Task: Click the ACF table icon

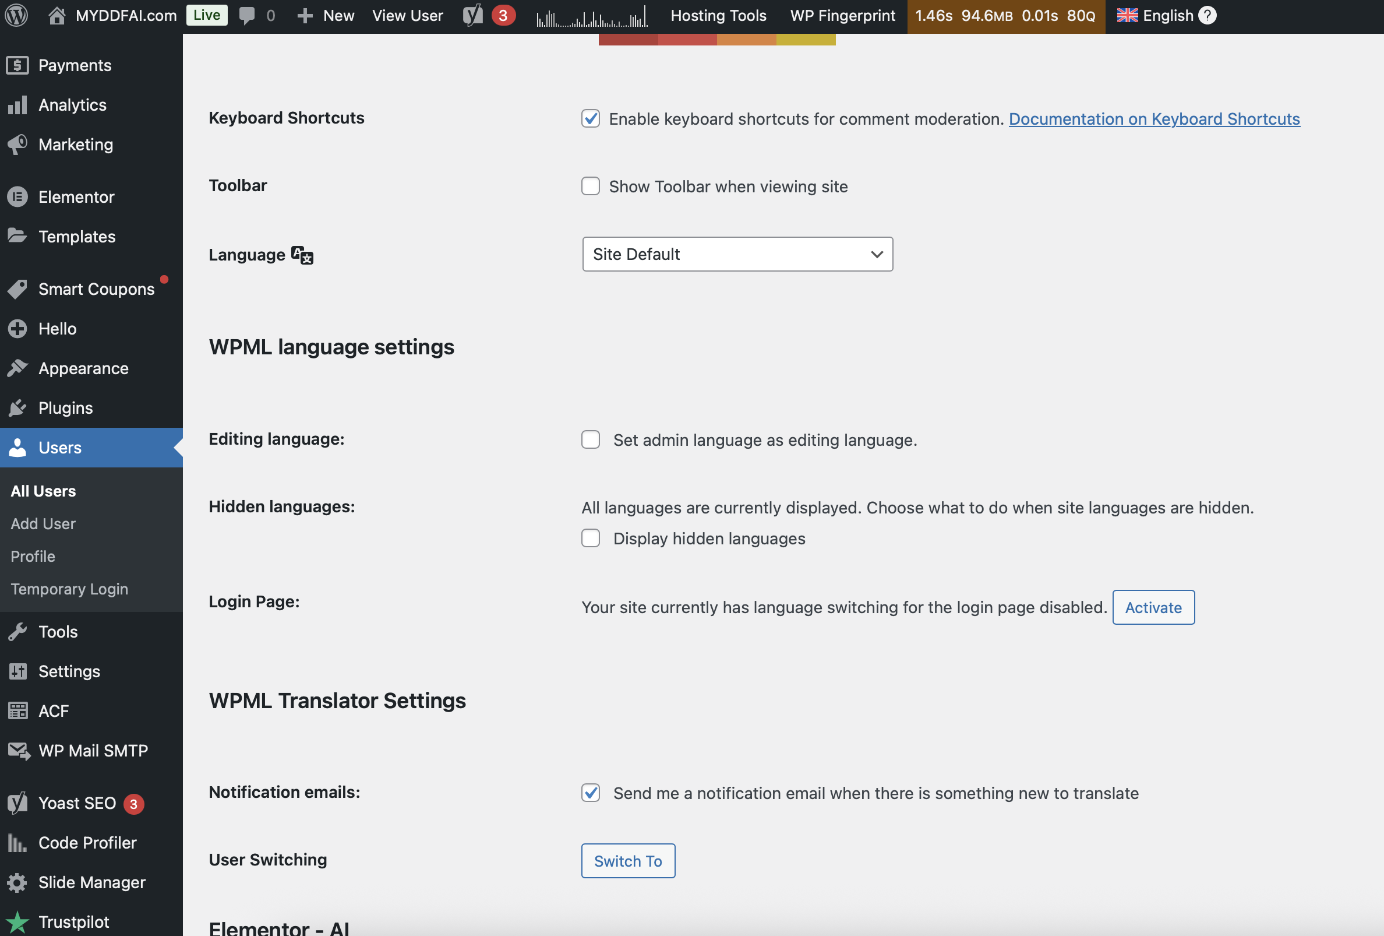Action: point(17,711)
